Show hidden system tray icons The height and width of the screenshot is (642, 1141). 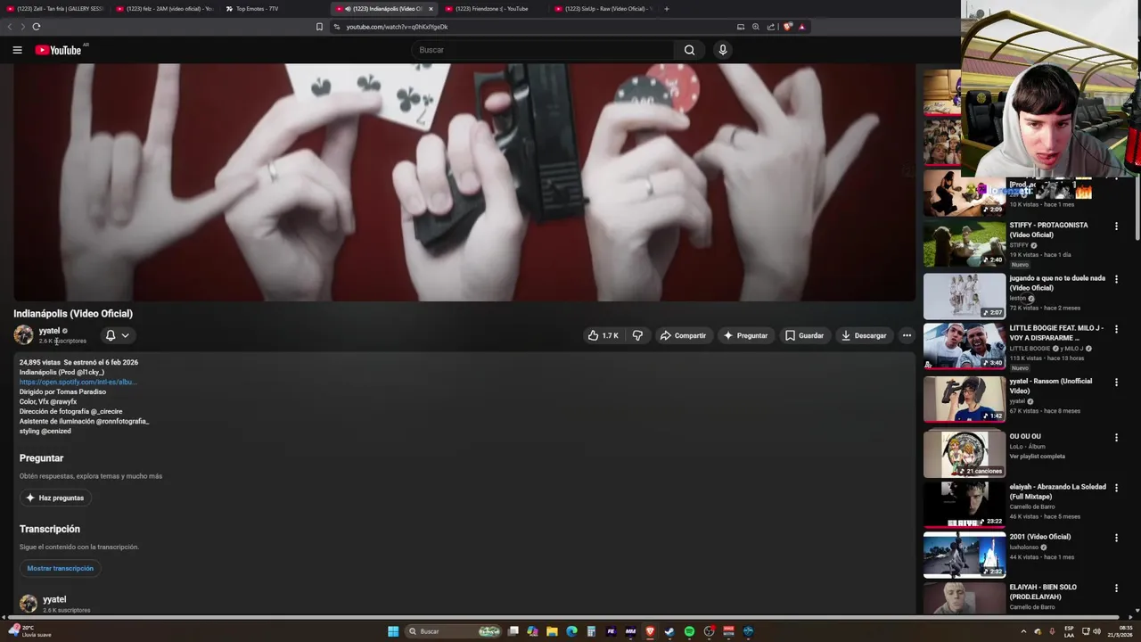pos(1022,631)
